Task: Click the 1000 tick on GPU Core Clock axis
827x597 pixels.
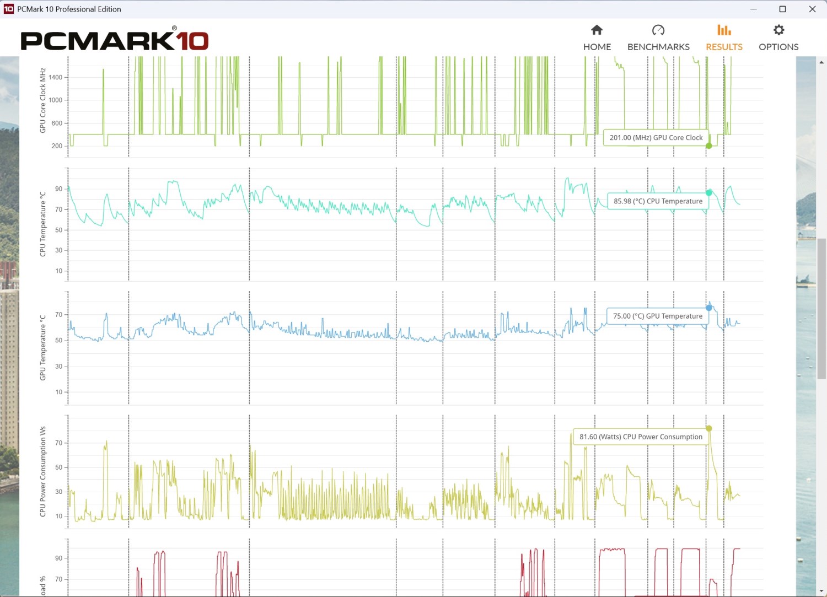Action: (55, 100)
